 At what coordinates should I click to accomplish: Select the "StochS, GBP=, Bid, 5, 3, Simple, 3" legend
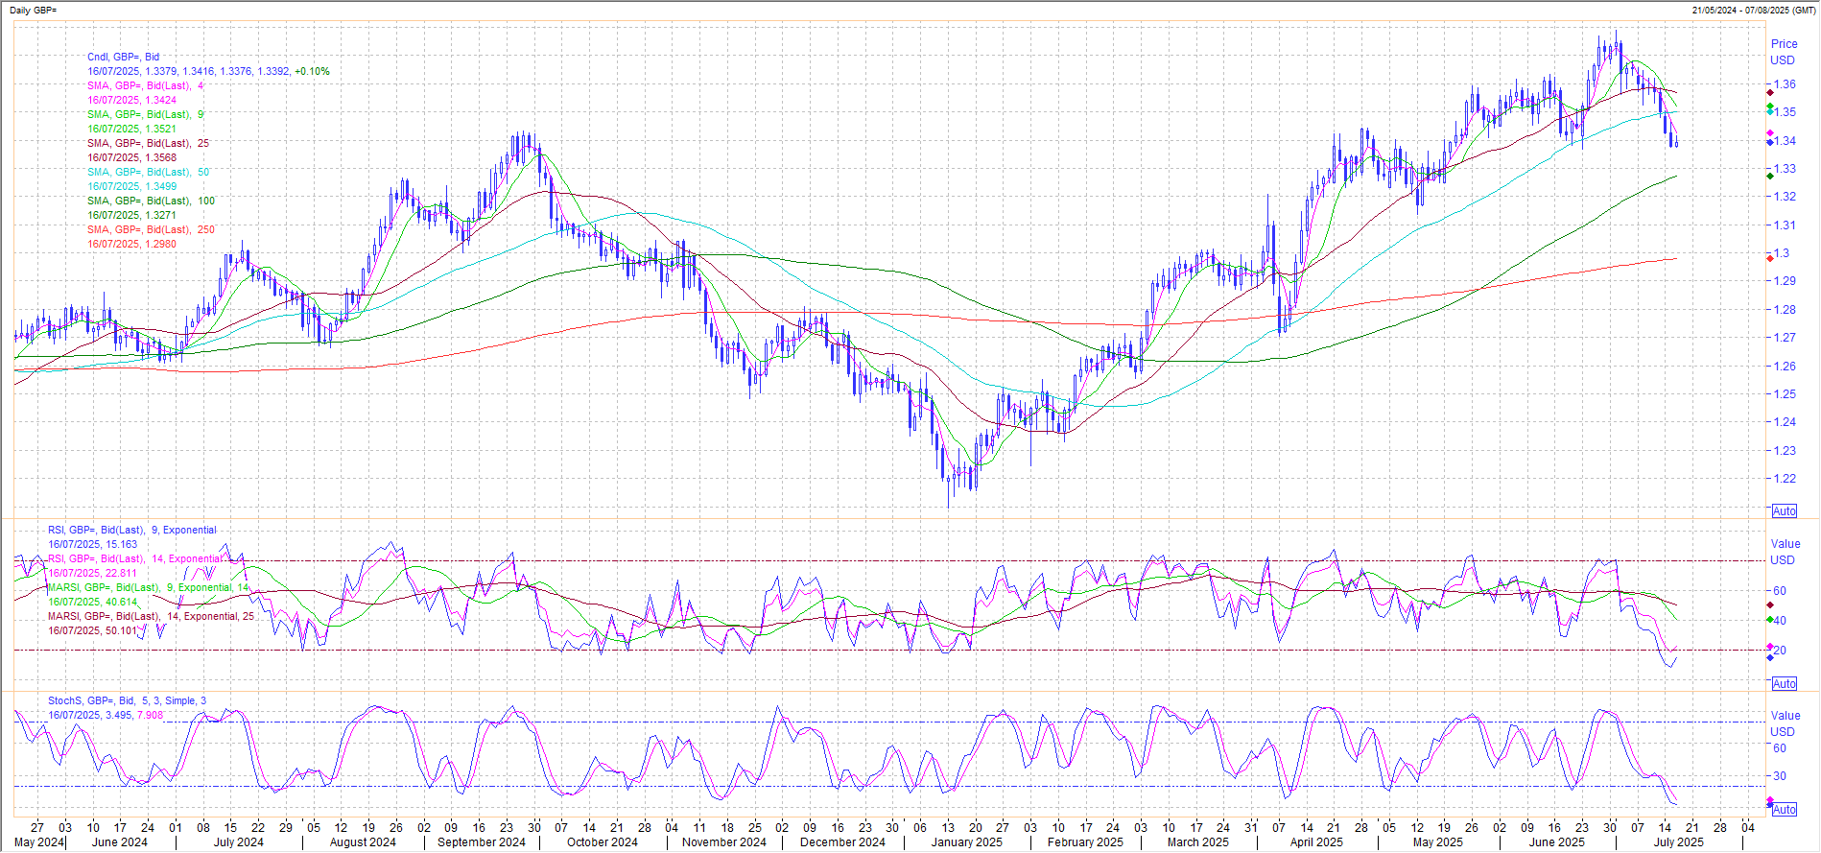[x=127, y=700]
